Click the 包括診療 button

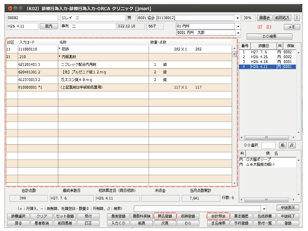tap(264, 216)
